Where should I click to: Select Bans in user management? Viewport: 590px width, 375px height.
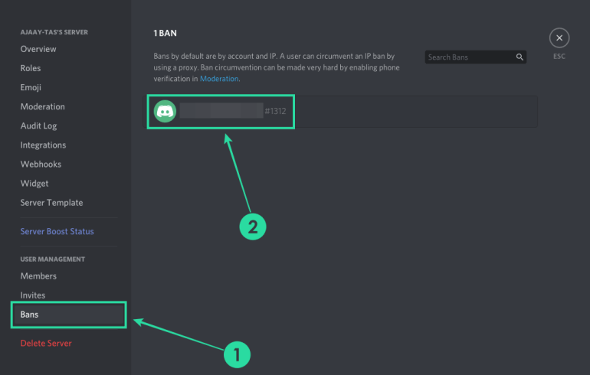68,315
